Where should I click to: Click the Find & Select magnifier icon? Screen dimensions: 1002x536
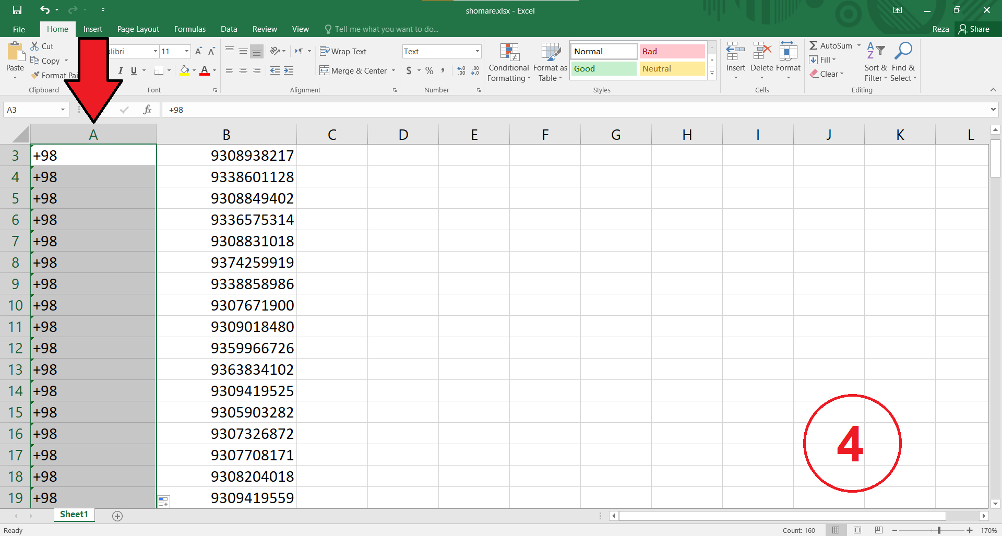[x=903, y=52]
